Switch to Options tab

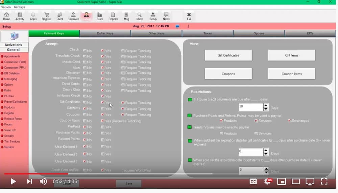click(x=259, y=33)
